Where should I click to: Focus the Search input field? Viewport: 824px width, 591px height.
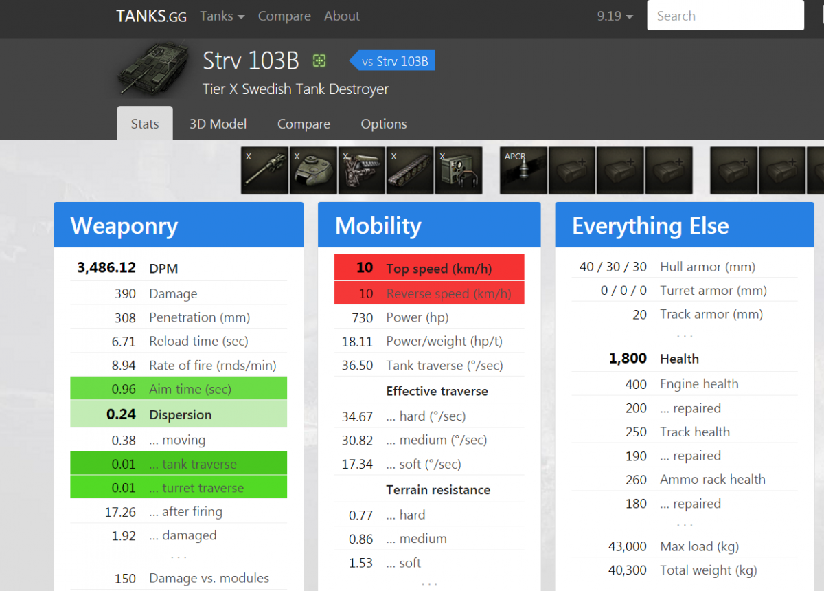[725, 16]
